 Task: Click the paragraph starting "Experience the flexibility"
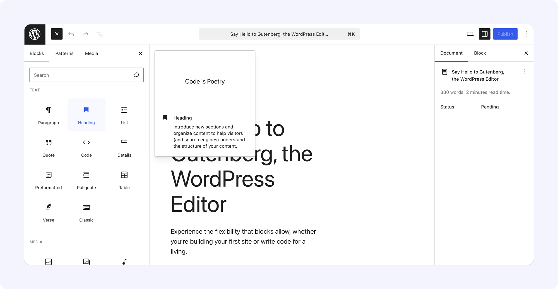pos(243,241)
